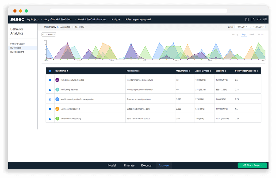
Task: Click the purple High temperature rule icon
Action: pos(57,80)
